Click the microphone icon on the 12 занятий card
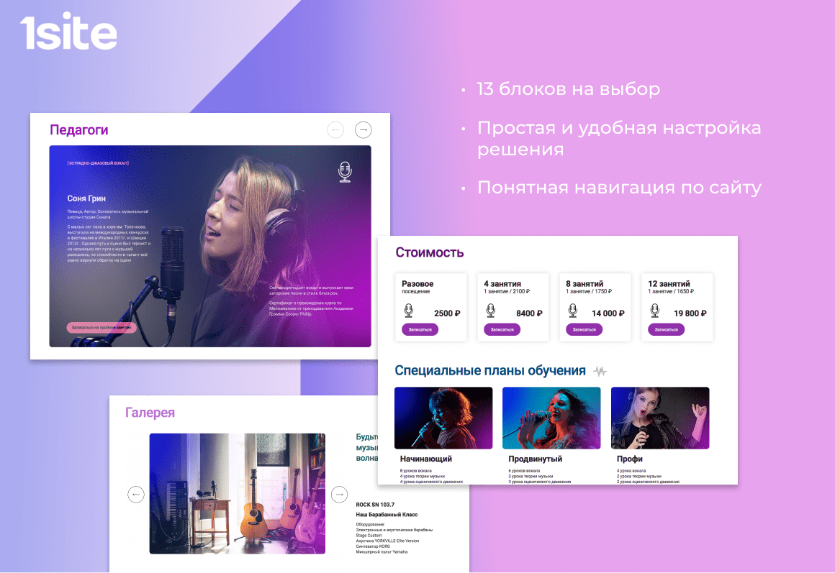The image size is (835, 573). coord(656,309)
